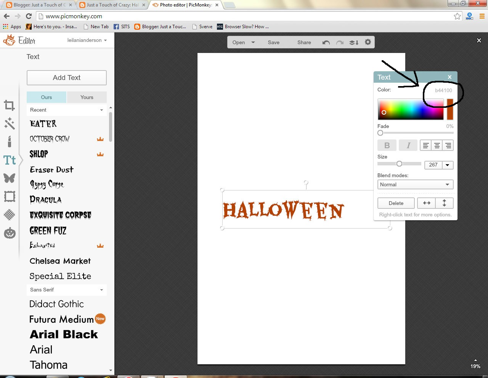
Task: Set text alignment to center
Action: click(x=437, y=145)
